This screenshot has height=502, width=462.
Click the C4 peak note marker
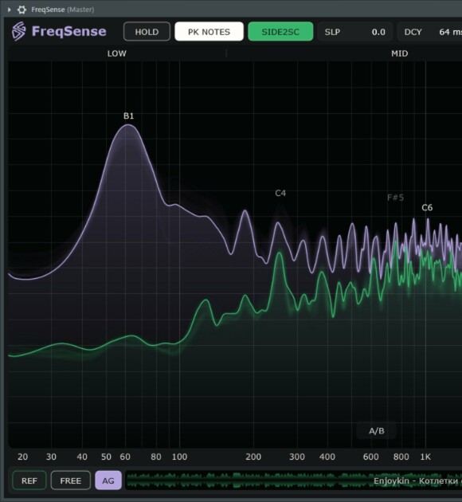(280, 193)
